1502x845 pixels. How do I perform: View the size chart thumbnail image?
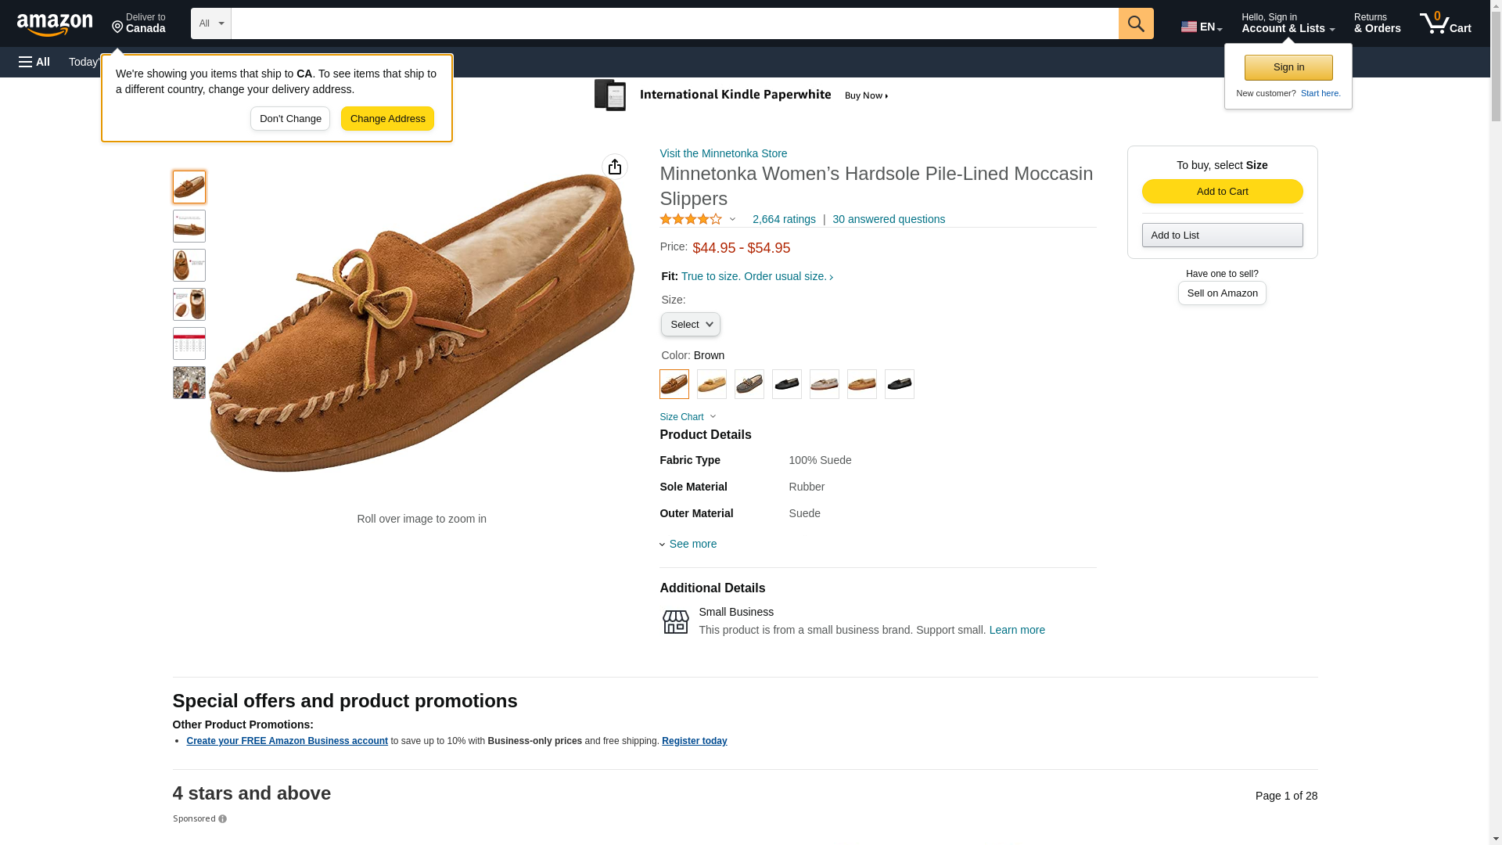coord(189,343)
